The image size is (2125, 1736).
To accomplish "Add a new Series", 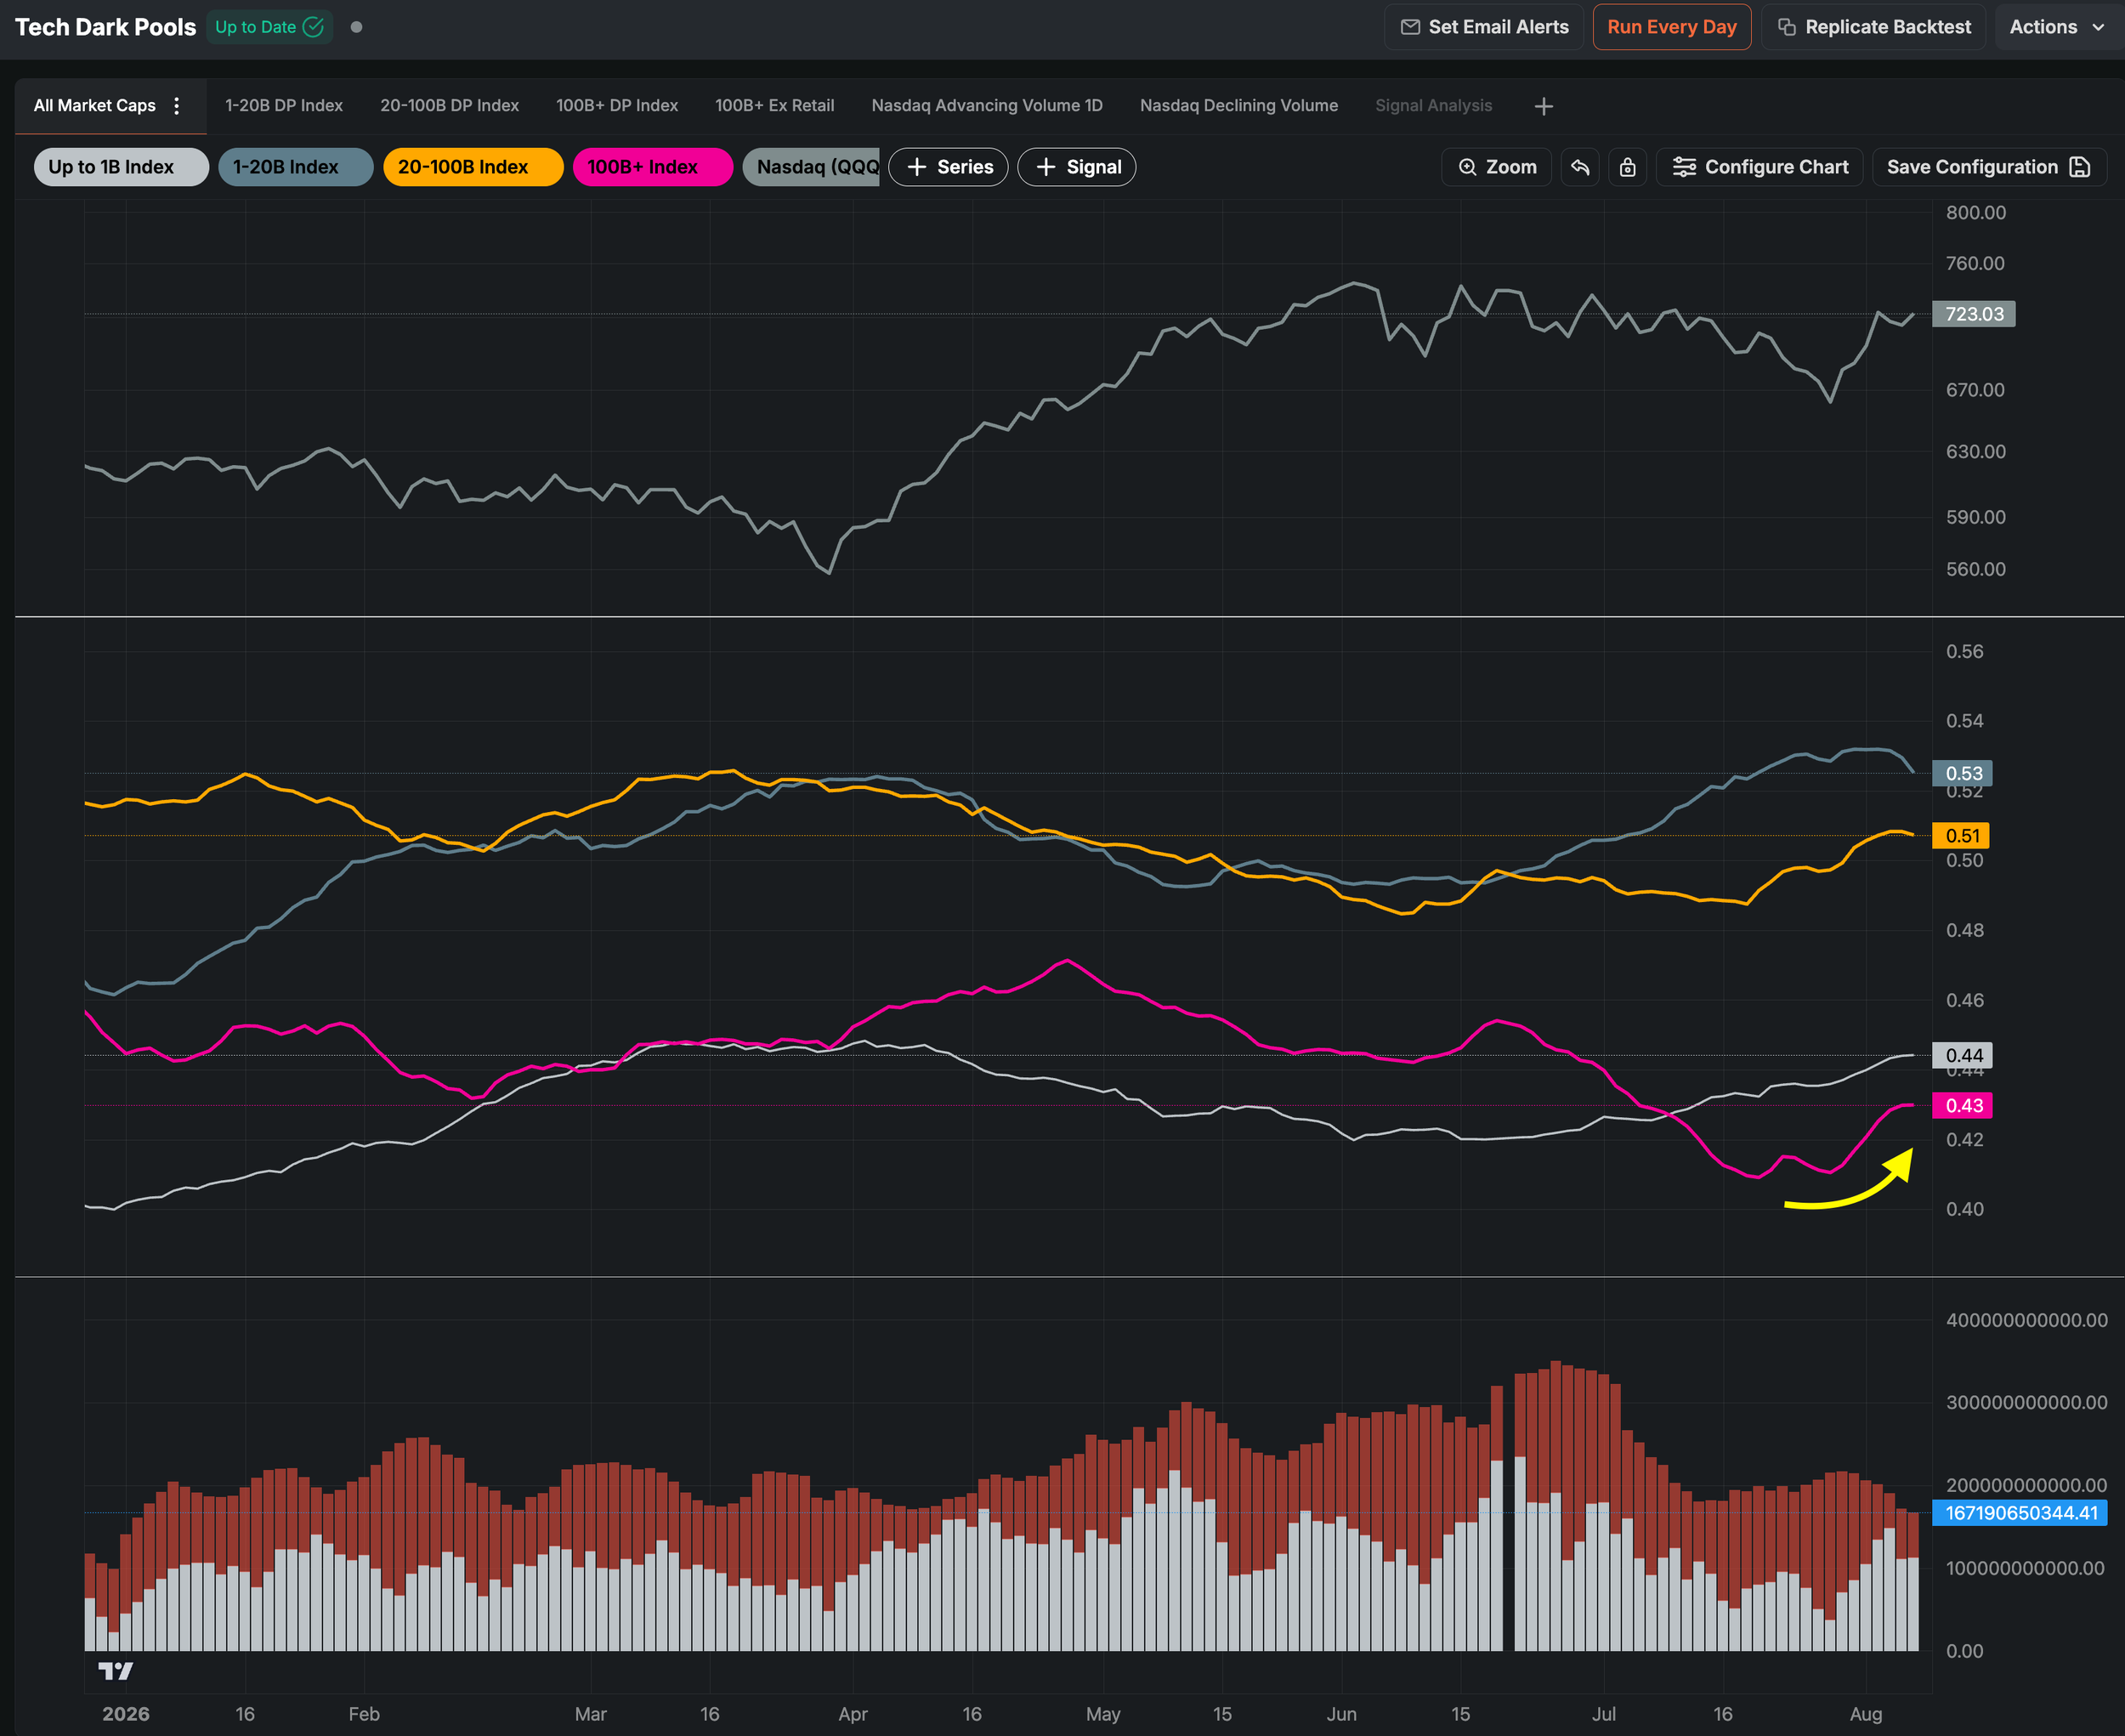I will click(948, 167).
